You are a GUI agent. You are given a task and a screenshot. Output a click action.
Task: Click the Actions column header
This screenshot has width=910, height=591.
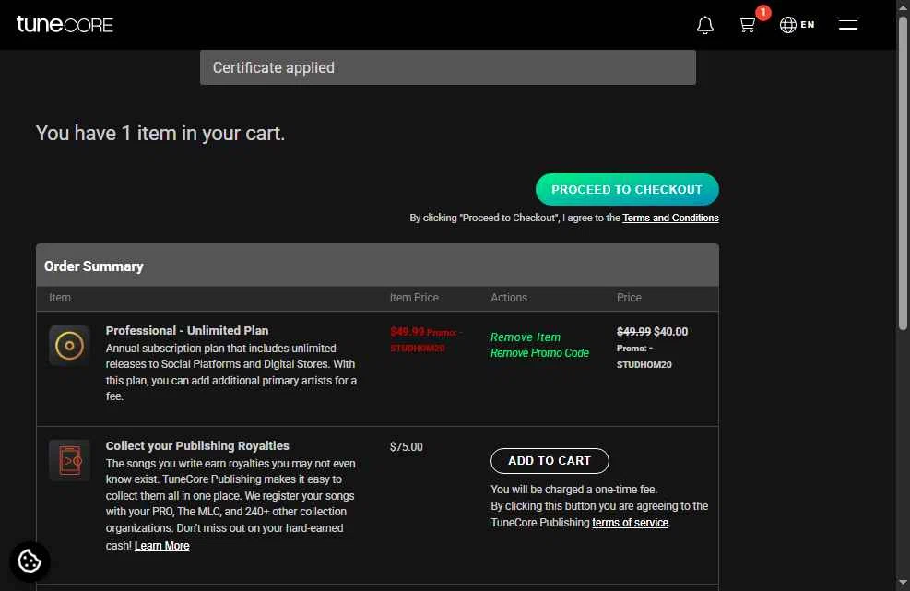click(509, 298)
